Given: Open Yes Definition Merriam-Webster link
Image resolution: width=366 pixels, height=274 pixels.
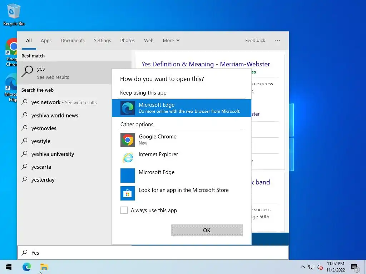Looking at the screenshot, I should [206, 64].
